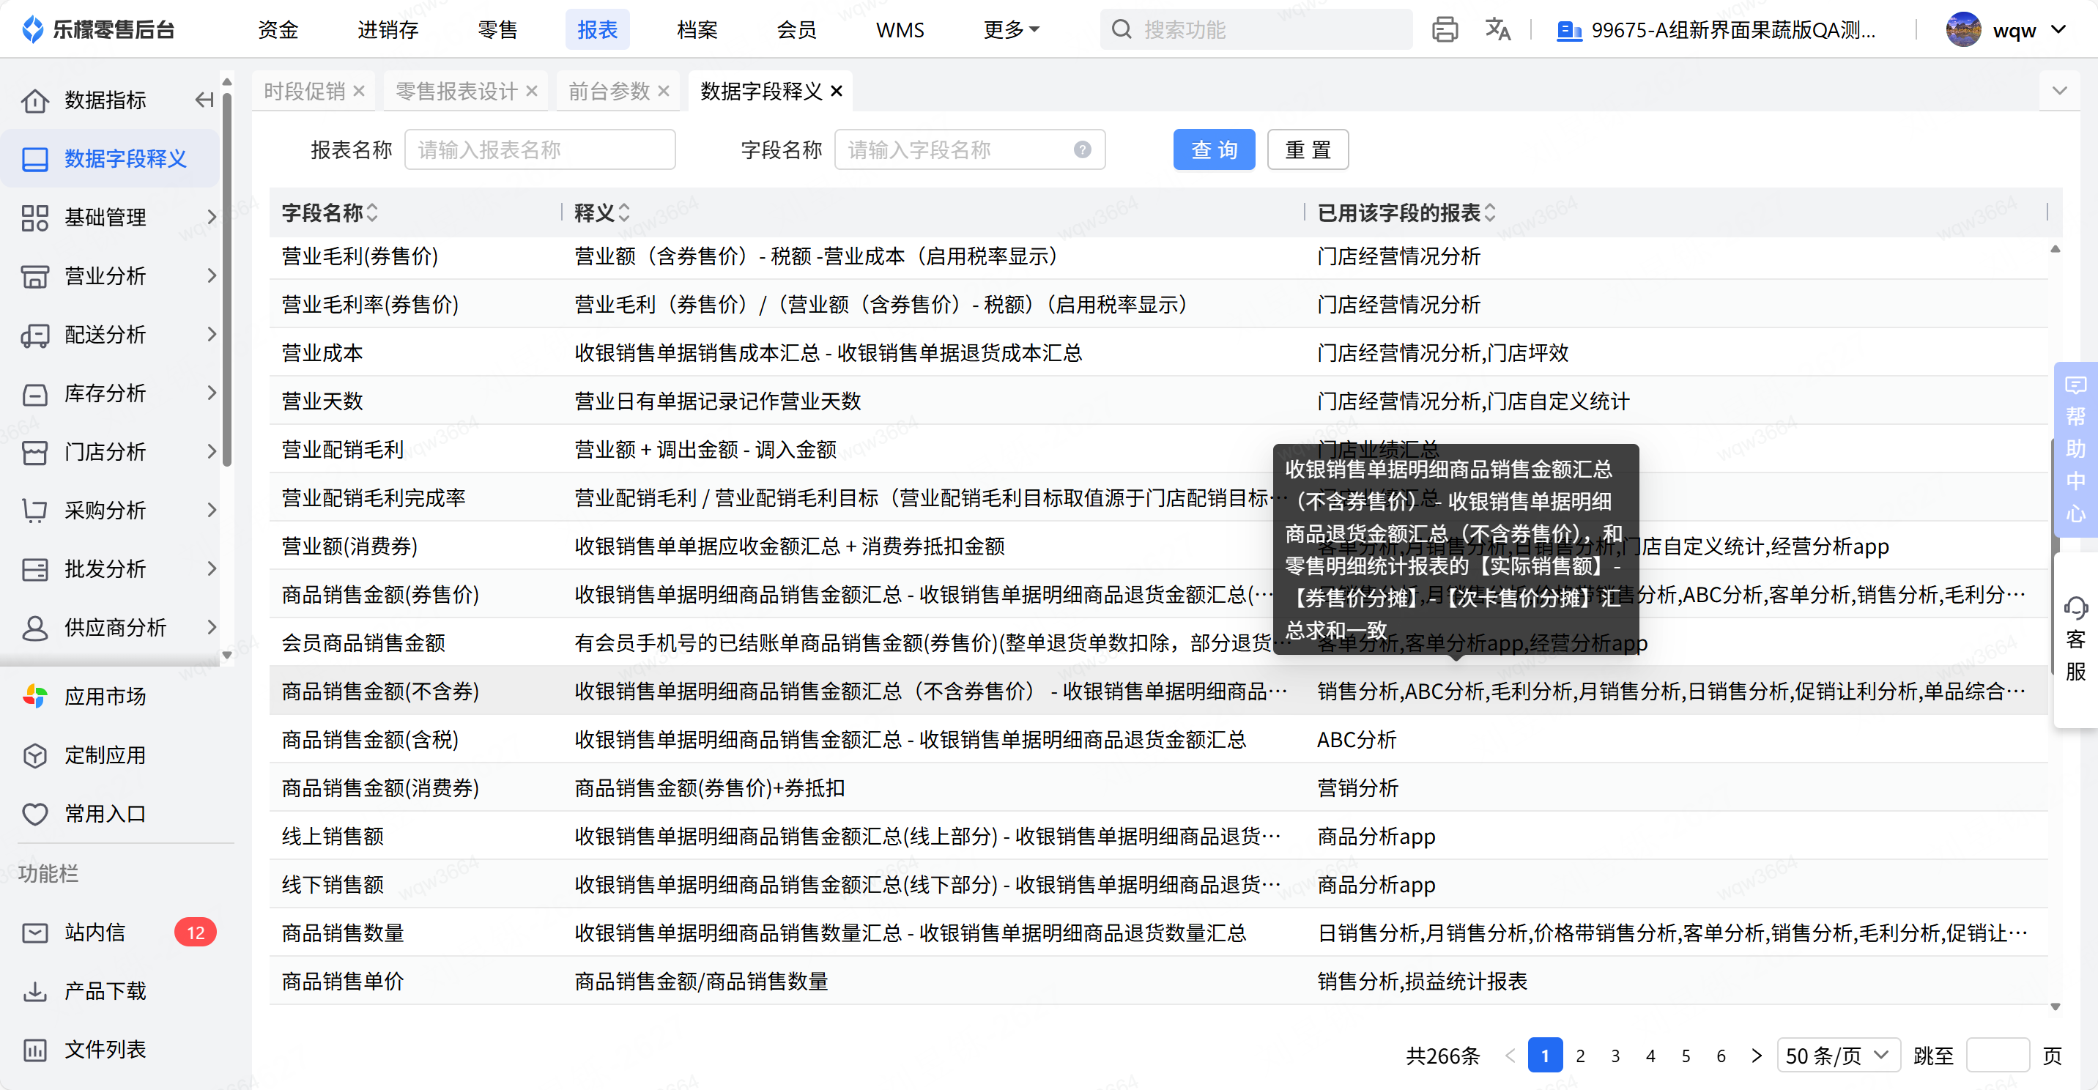This screenshot has width=2098, height=1090.
Task: Click the 重置 button
Action: point(1306,150)
